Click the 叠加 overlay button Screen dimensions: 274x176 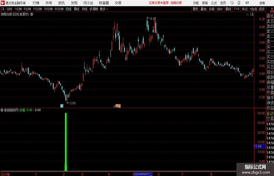tap(204, 9)
